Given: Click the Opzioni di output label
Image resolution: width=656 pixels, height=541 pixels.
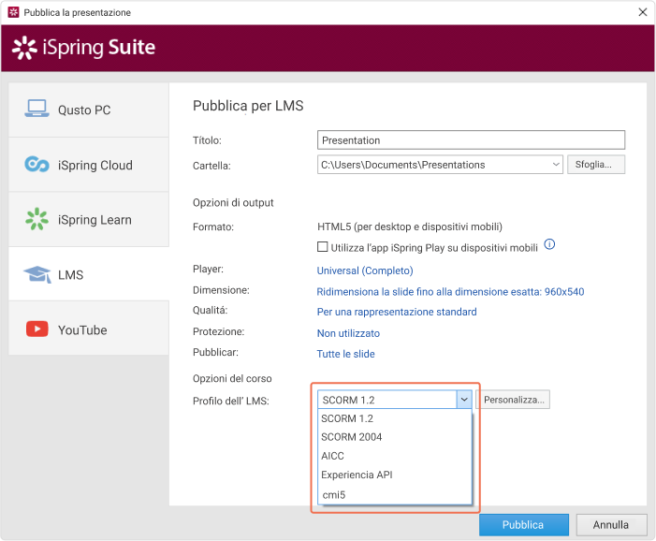Looking at the screenshot, I should pyautogui.click(x=233, y=202).
